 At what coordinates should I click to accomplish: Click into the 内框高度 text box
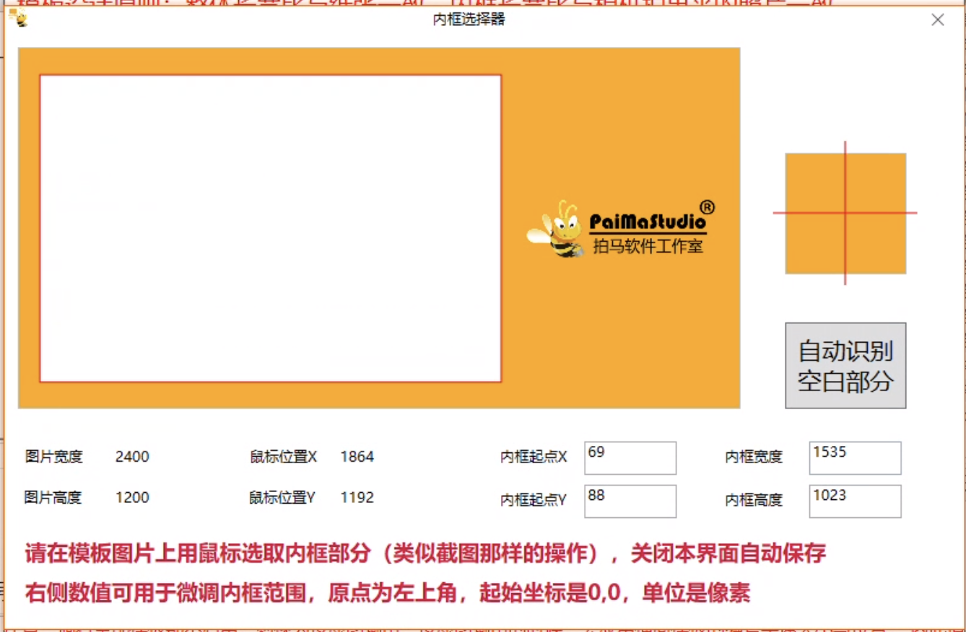pyautogui.click(x=854, y=501)
